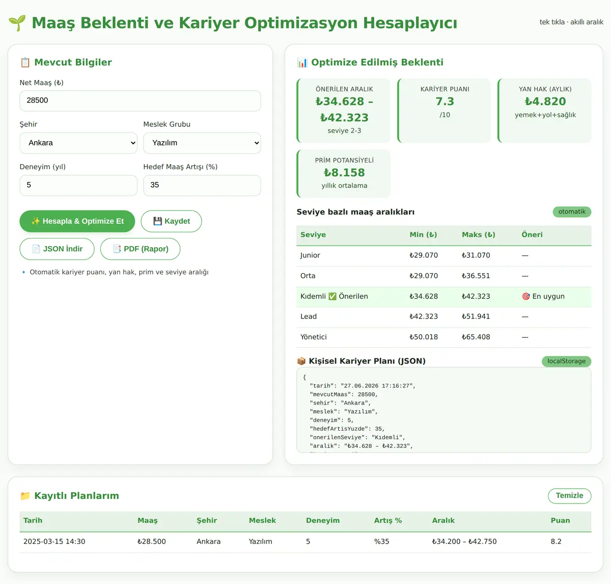Click the Aralık header in saved plans
611x584 pixels.
pos(443,521)
